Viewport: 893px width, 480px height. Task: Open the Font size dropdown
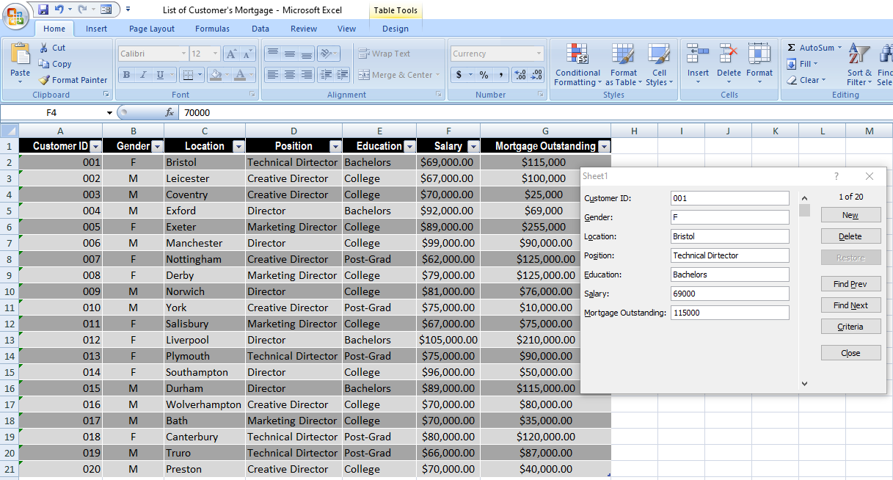point(215,54)
